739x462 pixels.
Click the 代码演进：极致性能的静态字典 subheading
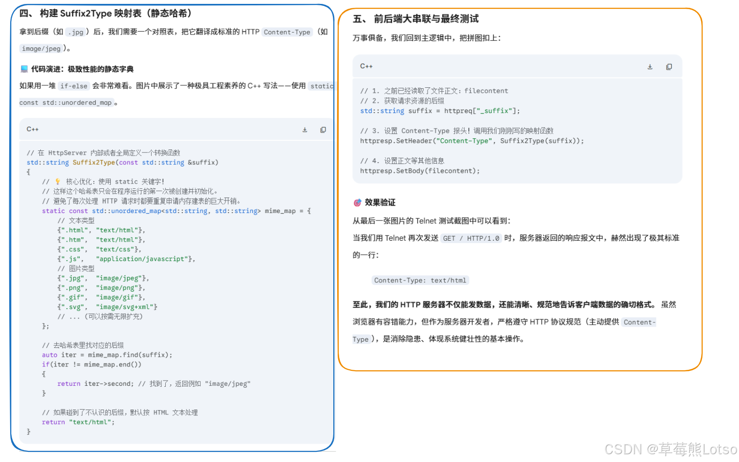[82, 69]
